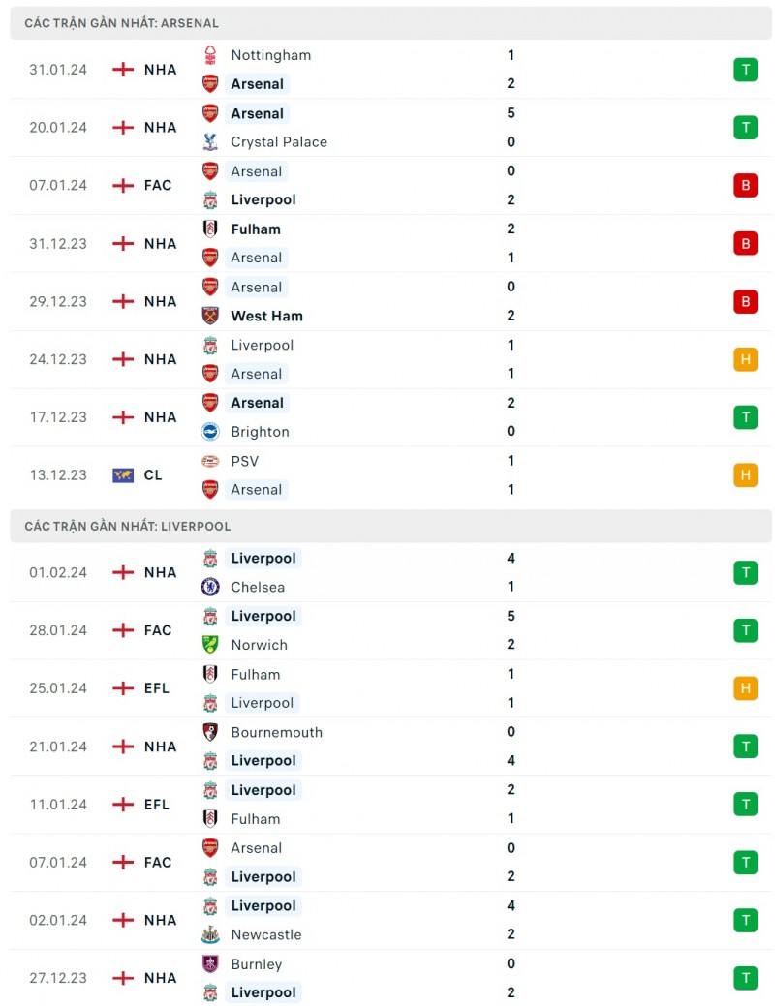Click the Brighton club crest
The height and width of the screenshot is (1006, 775).
pos(210,432)
